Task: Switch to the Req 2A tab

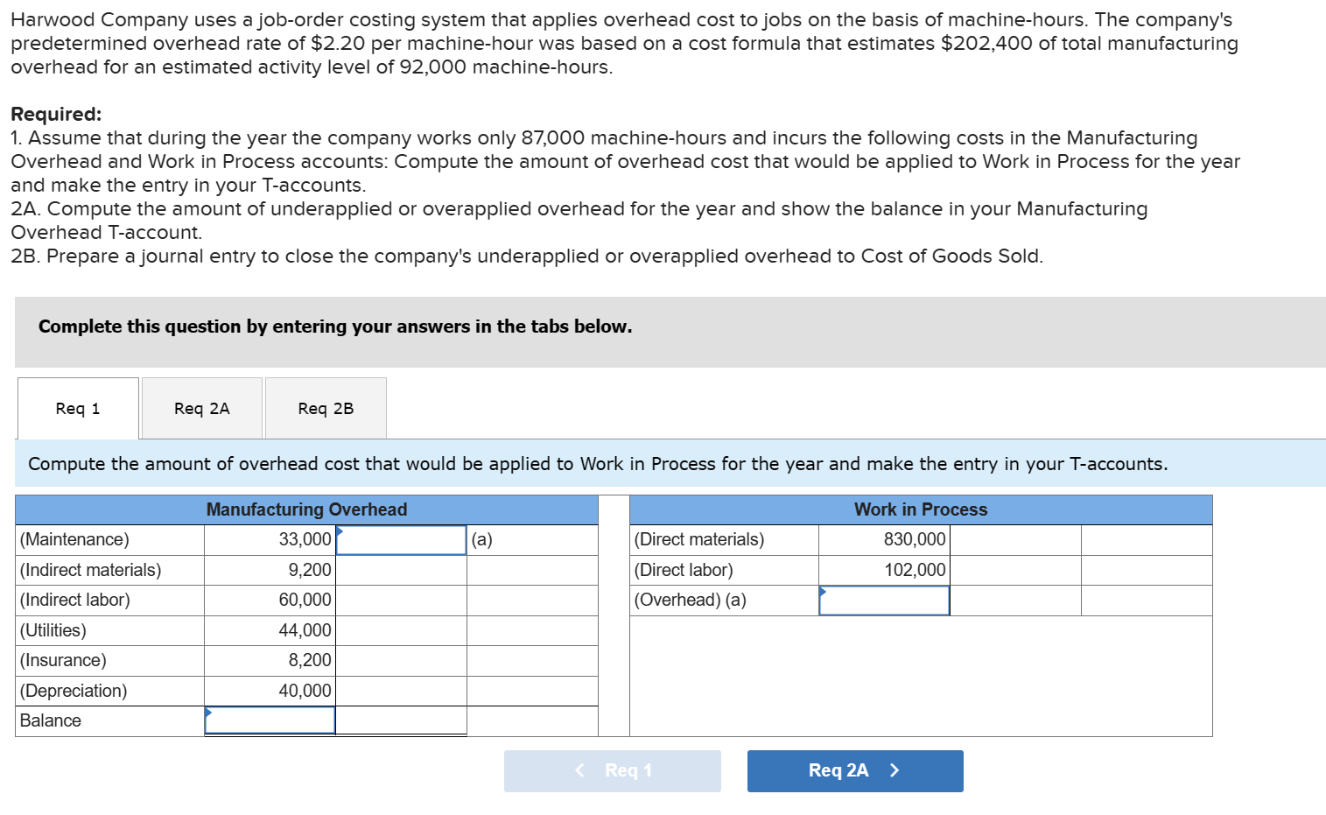Action: [x=200, y=408]
